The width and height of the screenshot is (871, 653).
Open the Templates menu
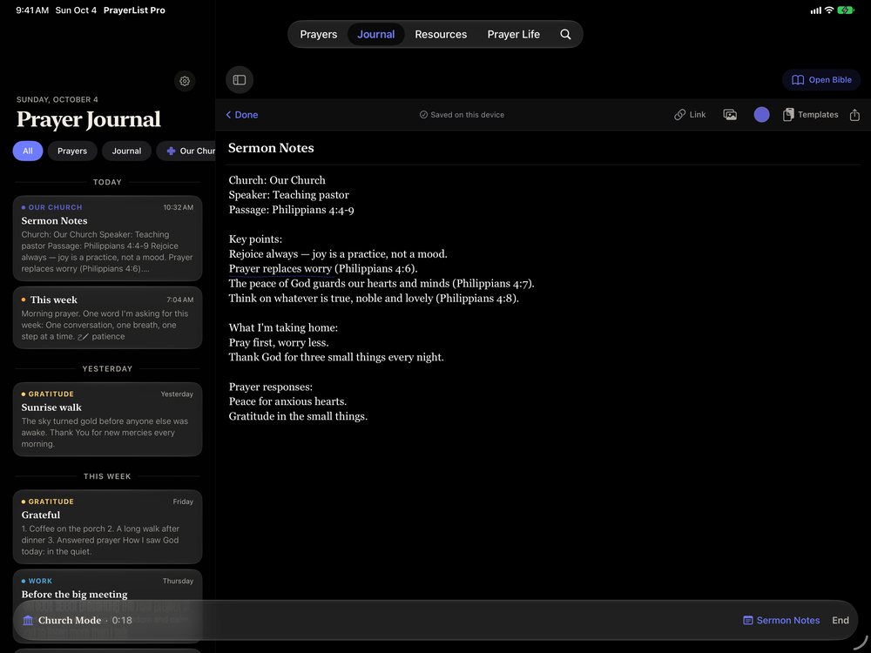pyautogui.click(x=810, y=114)
